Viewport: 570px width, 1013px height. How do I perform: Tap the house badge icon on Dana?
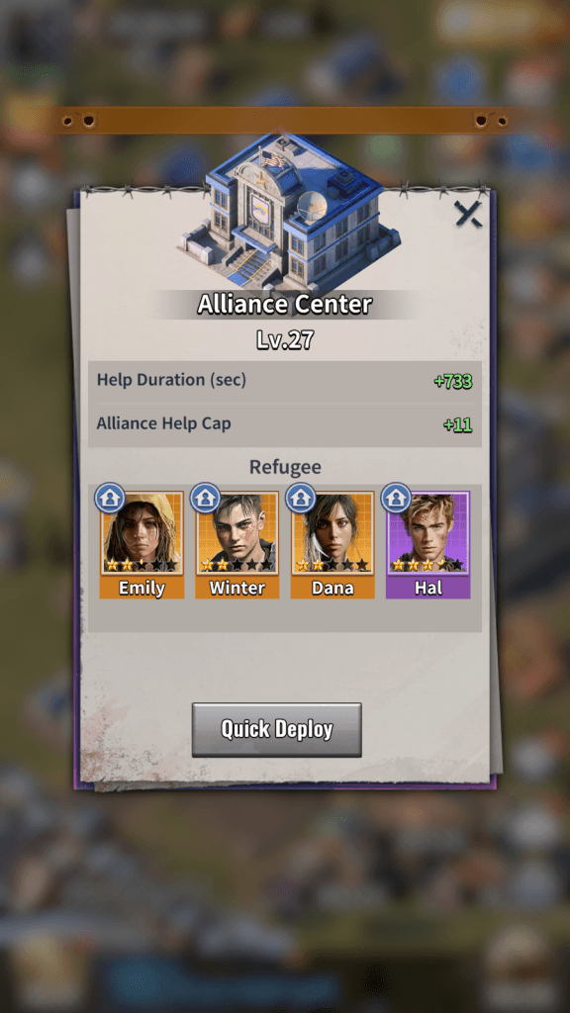click(301, 499)
